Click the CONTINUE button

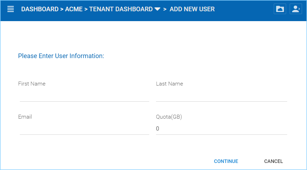(226, 161)
